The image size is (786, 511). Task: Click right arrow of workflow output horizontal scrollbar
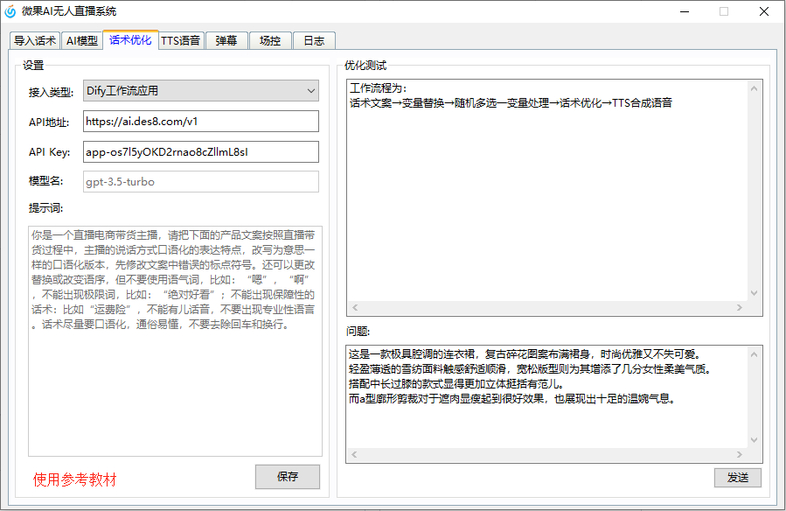pyautogui.click(x=740, y=308)
